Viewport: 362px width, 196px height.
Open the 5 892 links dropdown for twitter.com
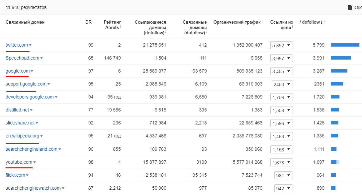click(x=282, y=45)
